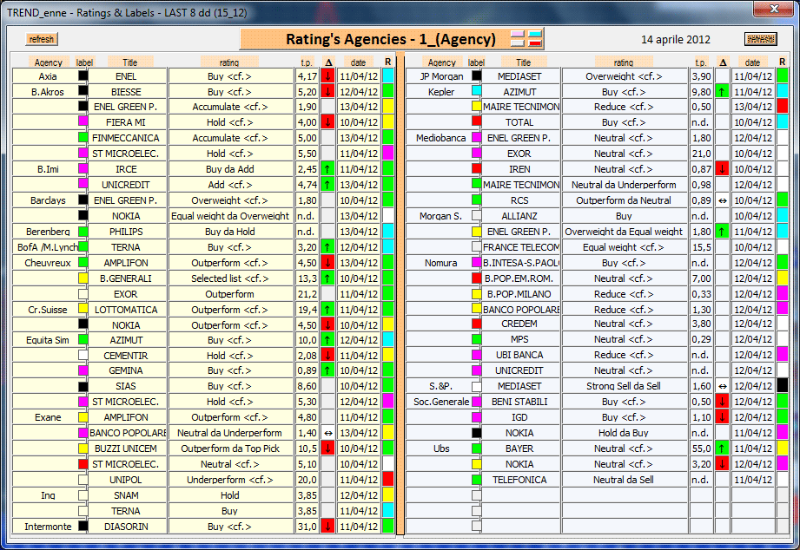The height and width of the screenshot is (550, 800).
Task: Click the Intermonte agency cell
Action: (48, 527)
